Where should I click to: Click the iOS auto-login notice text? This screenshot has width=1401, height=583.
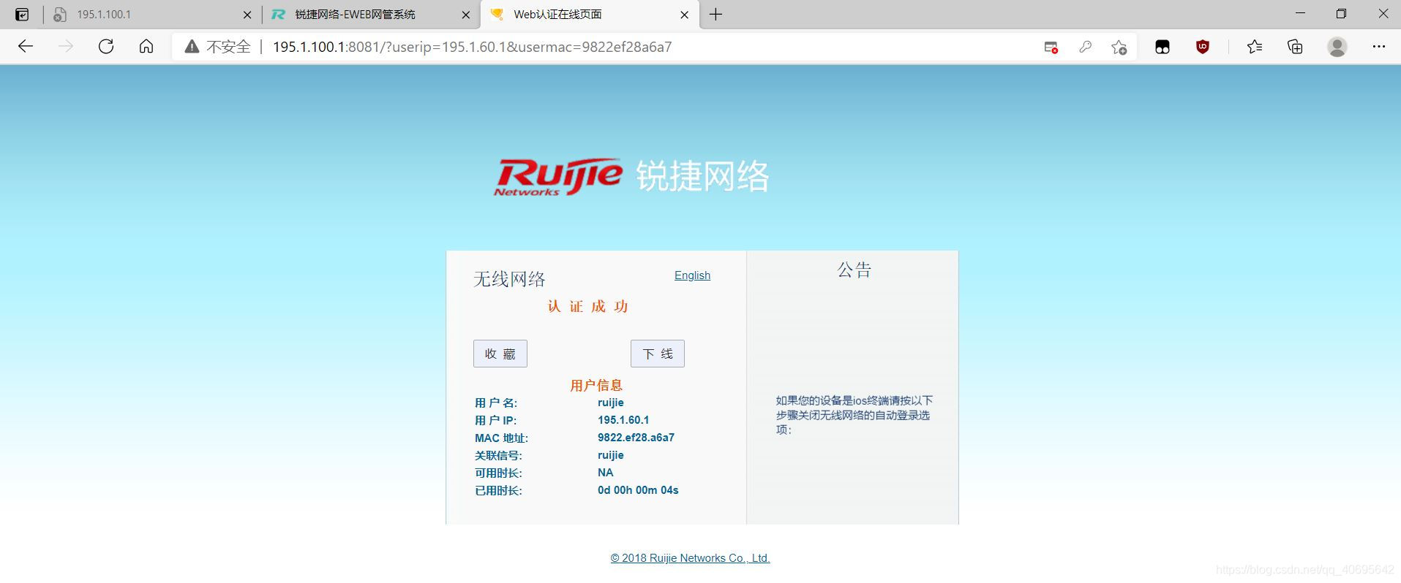coord(854,415)
